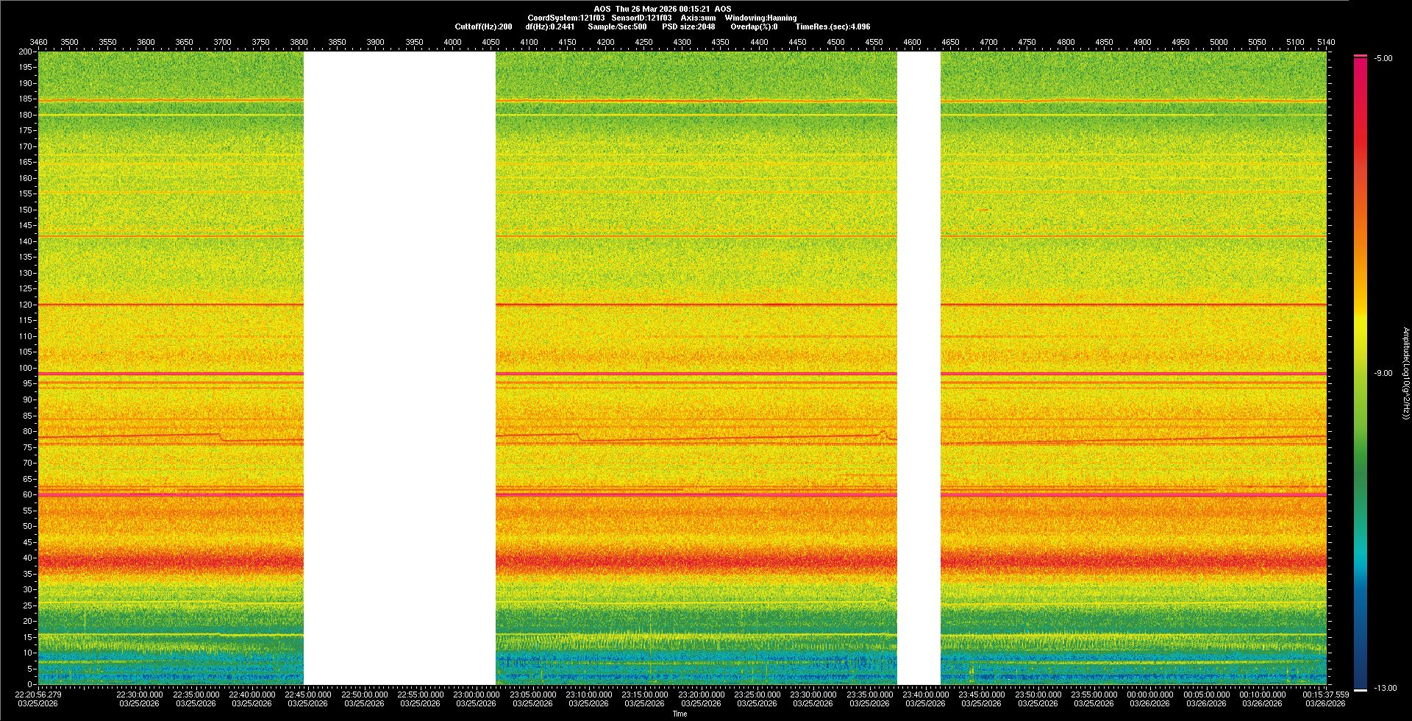Click the 22:20:56.279 start time label
1412x721 pixels.
tap(38, 694)
